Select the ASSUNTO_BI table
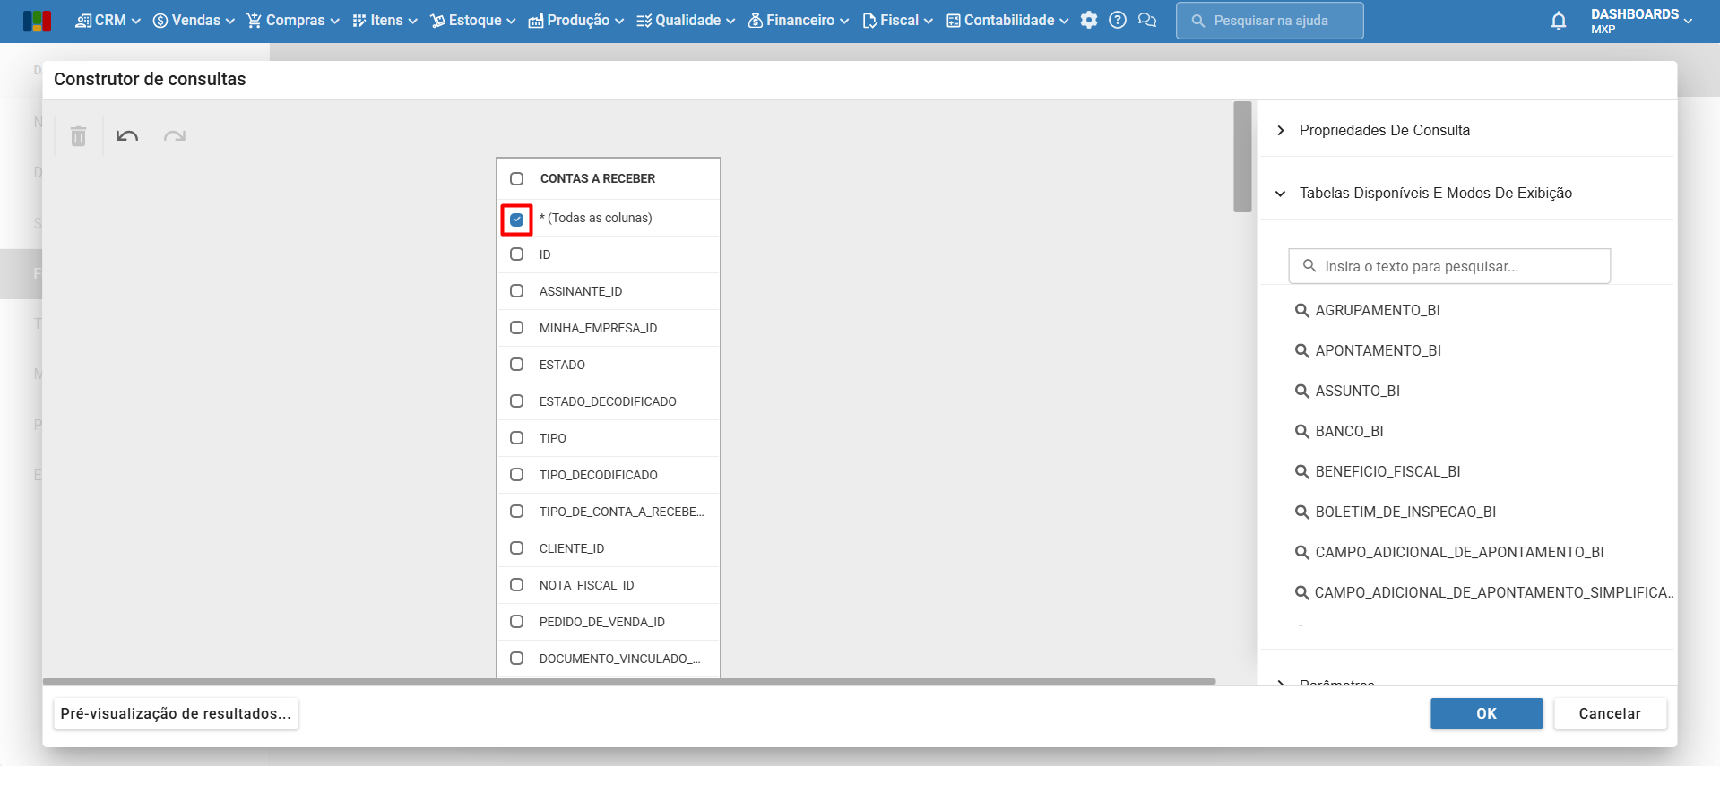The height and width of the screenshot is (801, 1720). click(x=1357, y=391)
